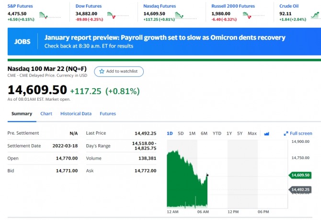Open the S&P Futures quote link
Screen dimensions: 321x220
click(21, 6)
